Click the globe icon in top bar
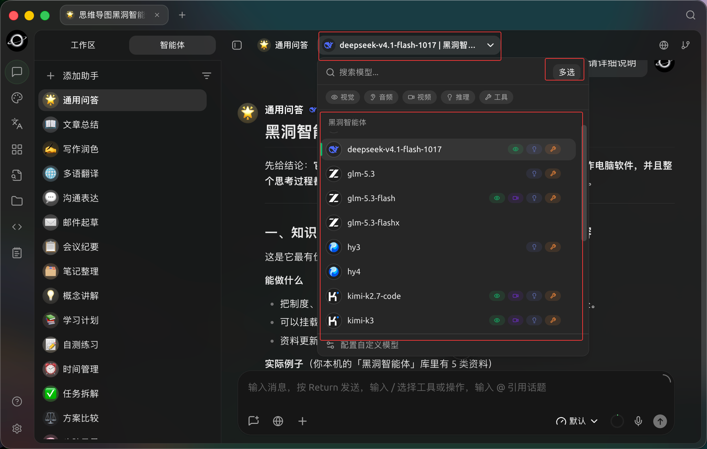 click(664, 45)
